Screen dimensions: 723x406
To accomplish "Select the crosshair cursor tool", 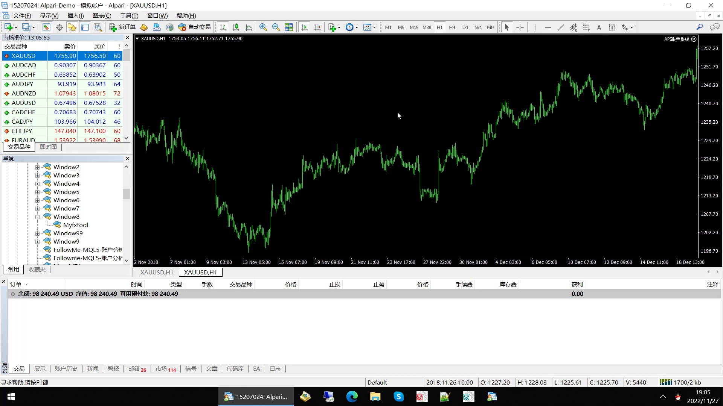I will point(520,27).
